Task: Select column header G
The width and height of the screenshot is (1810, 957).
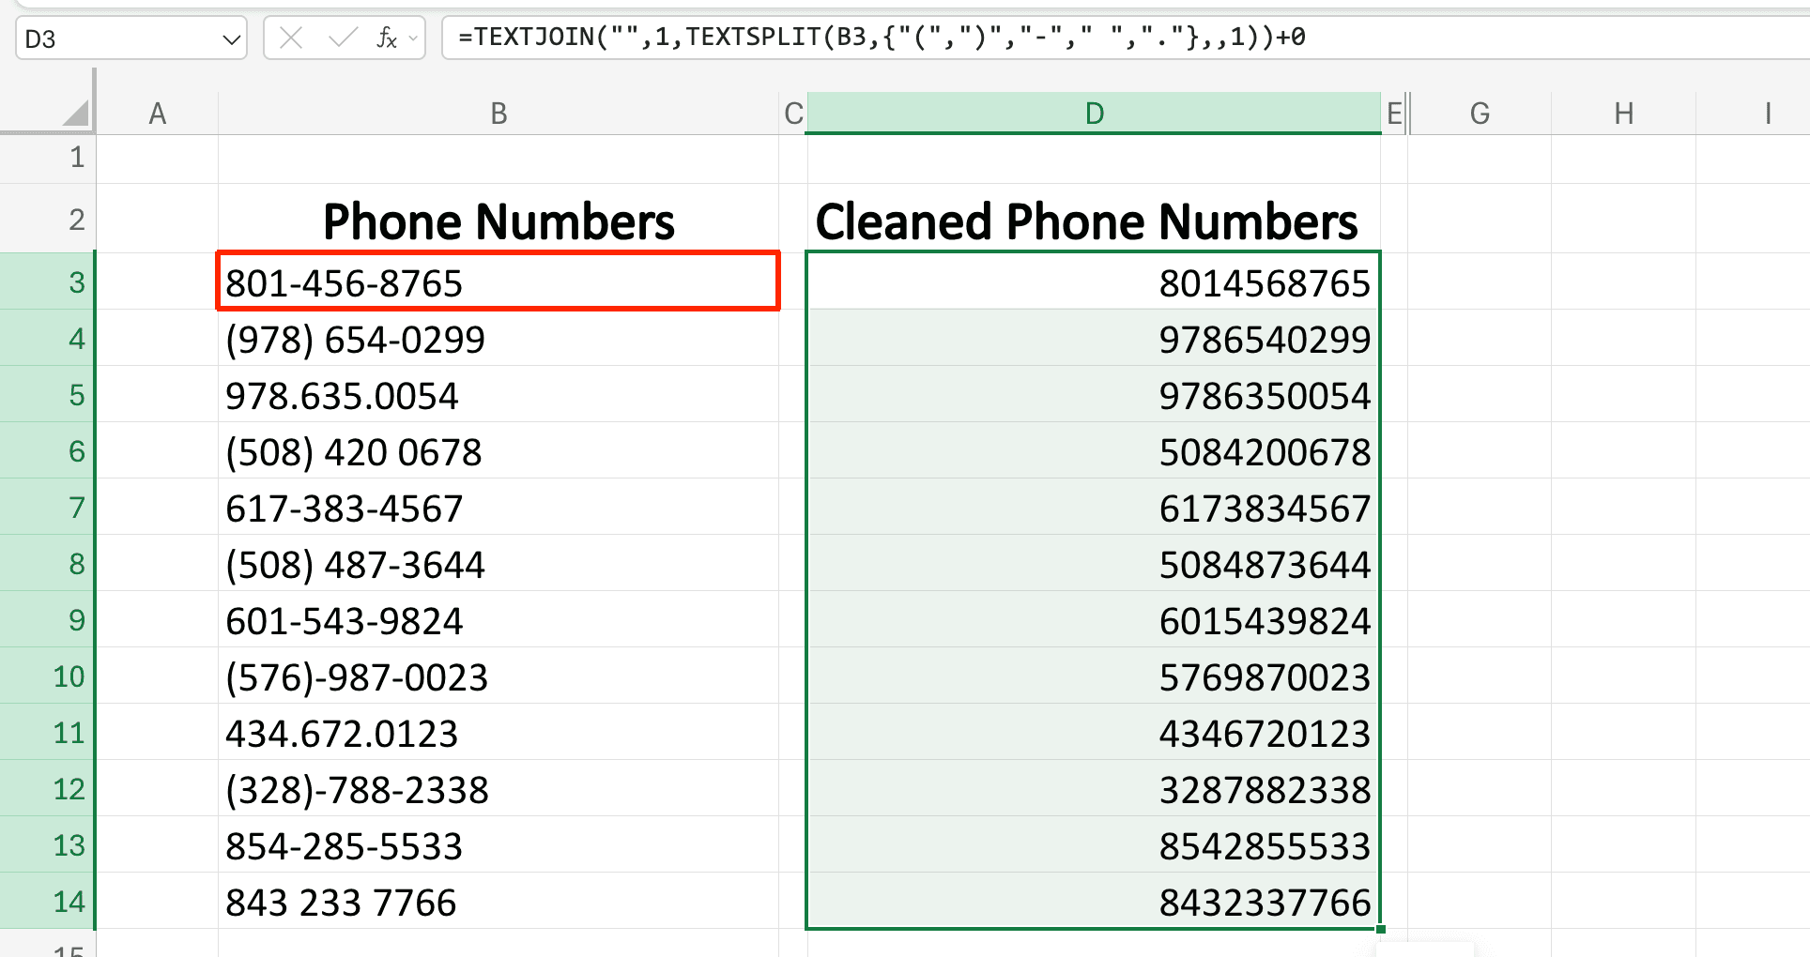Action: pyautogui.click(x=1480, y=113)
